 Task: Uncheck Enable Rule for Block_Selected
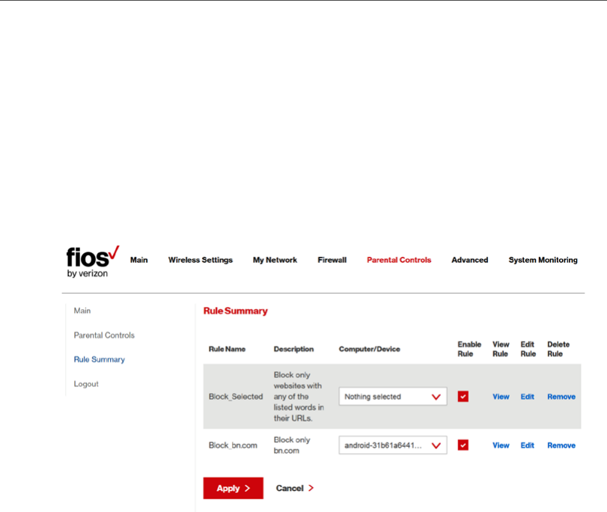463,397
